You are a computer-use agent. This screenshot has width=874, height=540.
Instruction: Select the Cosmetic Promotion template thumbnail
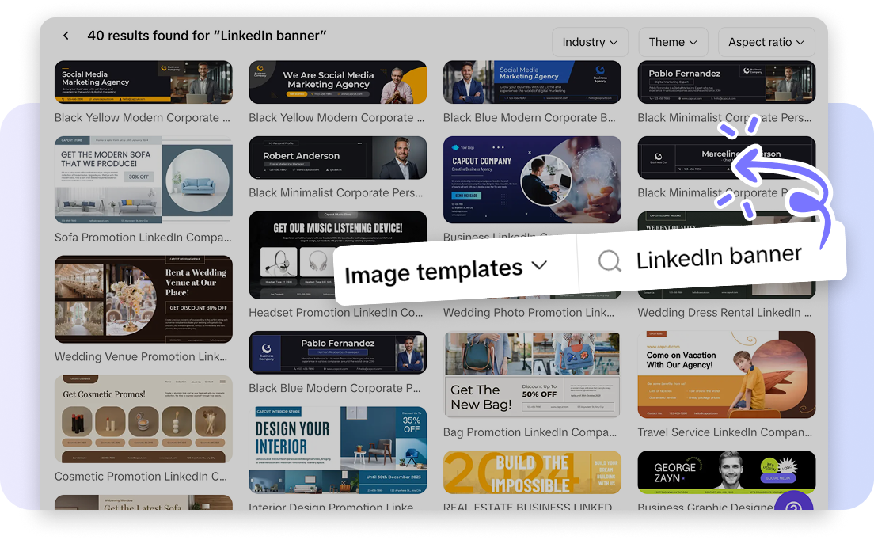coord(143,418)
